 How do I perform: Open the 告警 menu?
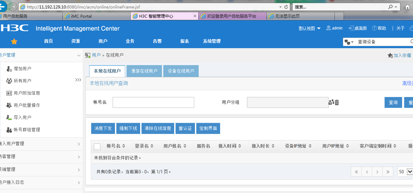pos(158,41)
